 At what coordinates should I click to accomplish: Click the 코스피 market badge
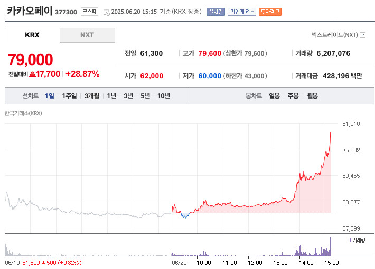[x=89, y=12]
